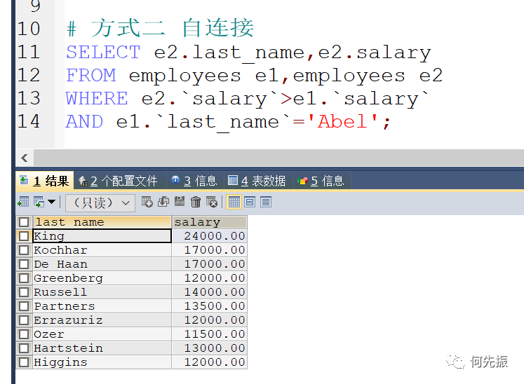The height and width of the screenshot is (384, 524).
Task: Check the Partners row checkbox
Action: click(x=24, y=306)
